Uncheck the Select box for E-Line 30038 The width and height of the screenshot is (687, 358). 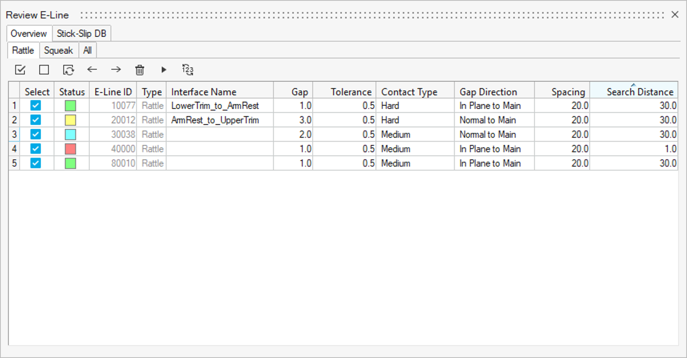(36, 134)
